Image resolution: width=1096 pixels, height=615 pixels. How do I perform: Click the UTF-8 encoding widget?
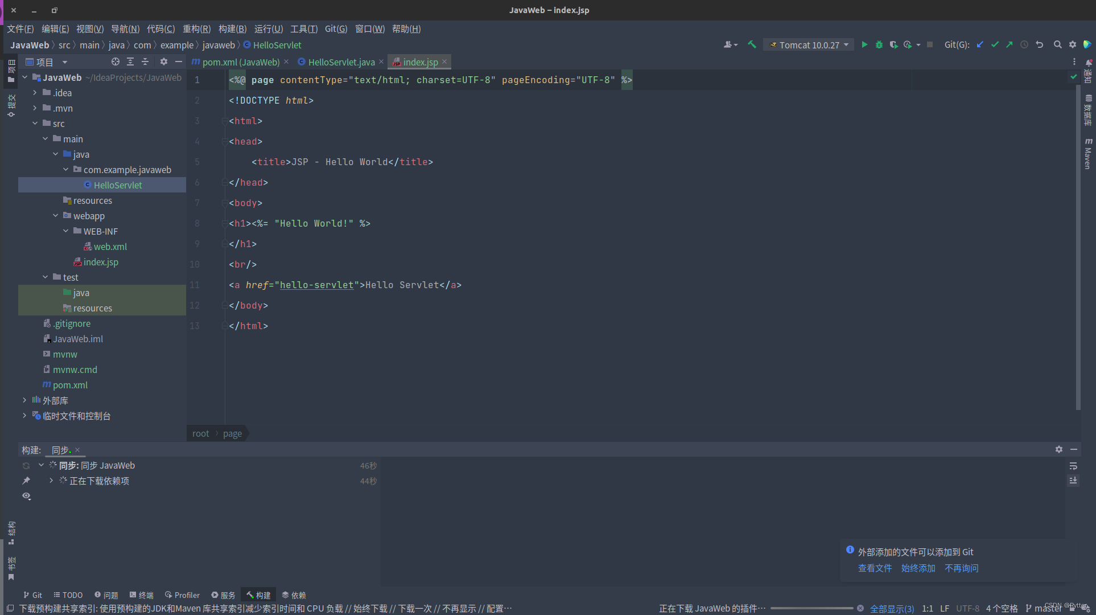point(967,609)
